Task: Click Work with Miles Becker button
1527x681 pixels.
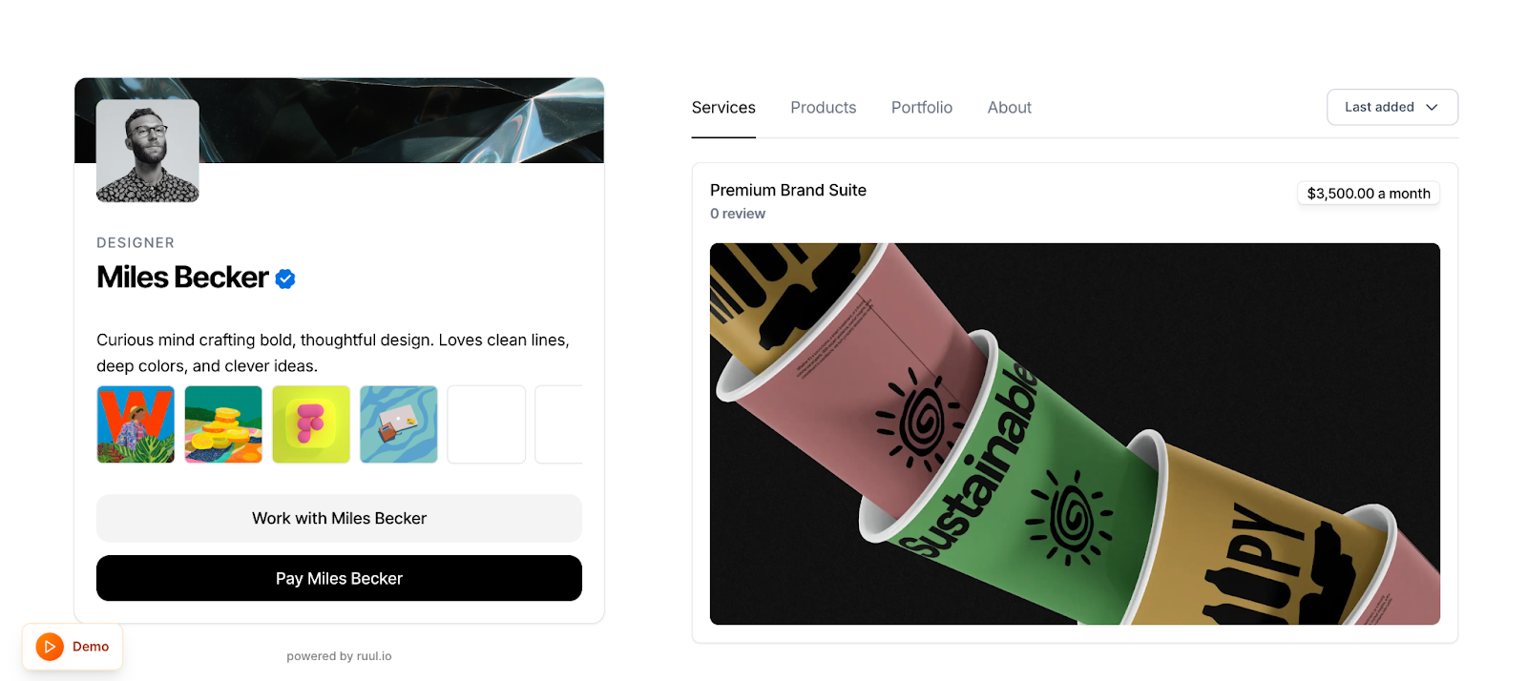Action: pos(339,518)
